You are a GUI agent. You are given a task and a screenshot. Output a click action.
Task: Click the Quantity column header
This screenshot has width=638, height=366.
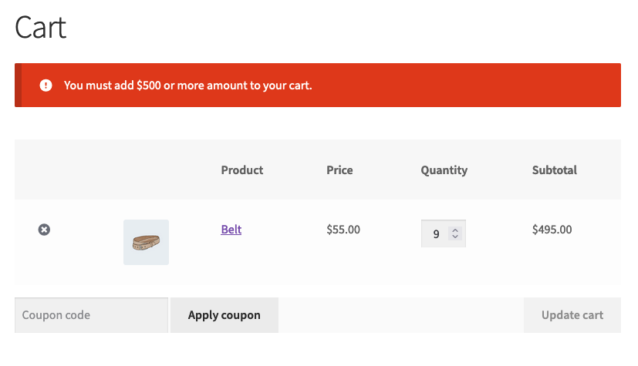444,170
